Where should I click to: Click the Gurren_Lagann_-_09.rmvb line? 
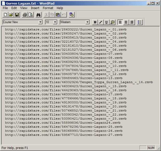66,62
